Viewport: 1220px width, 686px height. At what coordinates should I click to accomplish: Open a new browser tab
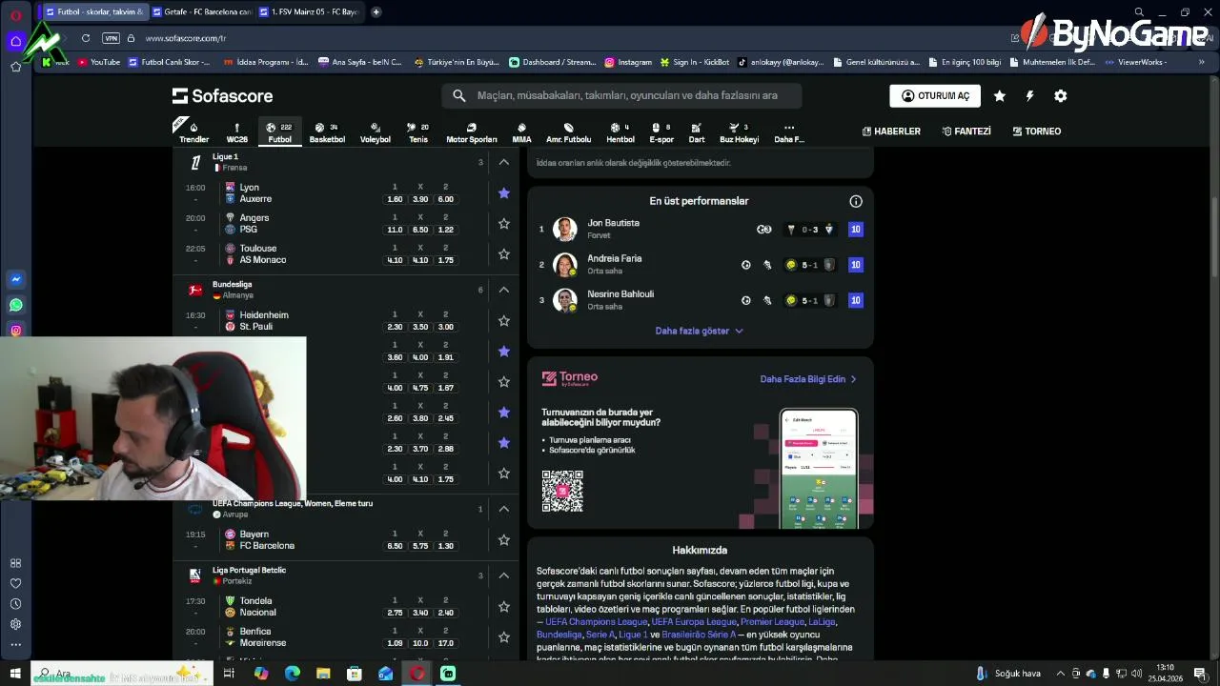click(x=376, y=11)
